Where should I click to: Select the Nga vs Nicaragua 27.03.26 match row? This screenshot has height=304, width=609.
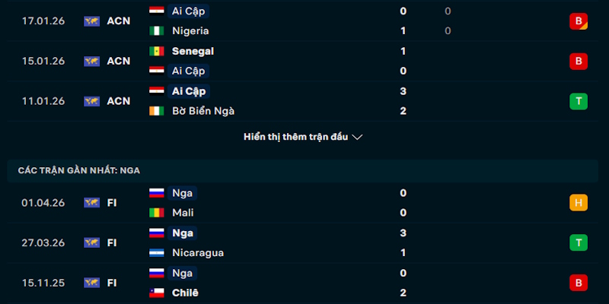tap(303, 243)
